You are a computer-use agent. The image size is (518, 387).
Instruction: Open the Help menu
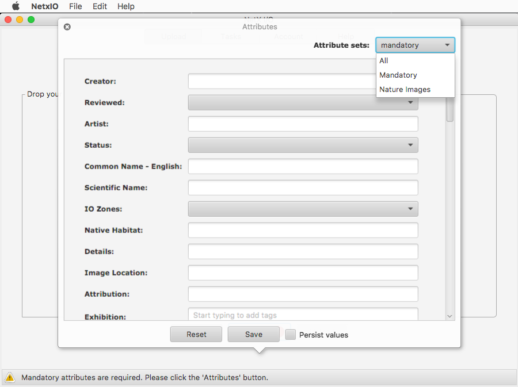(x=125, y=6)
